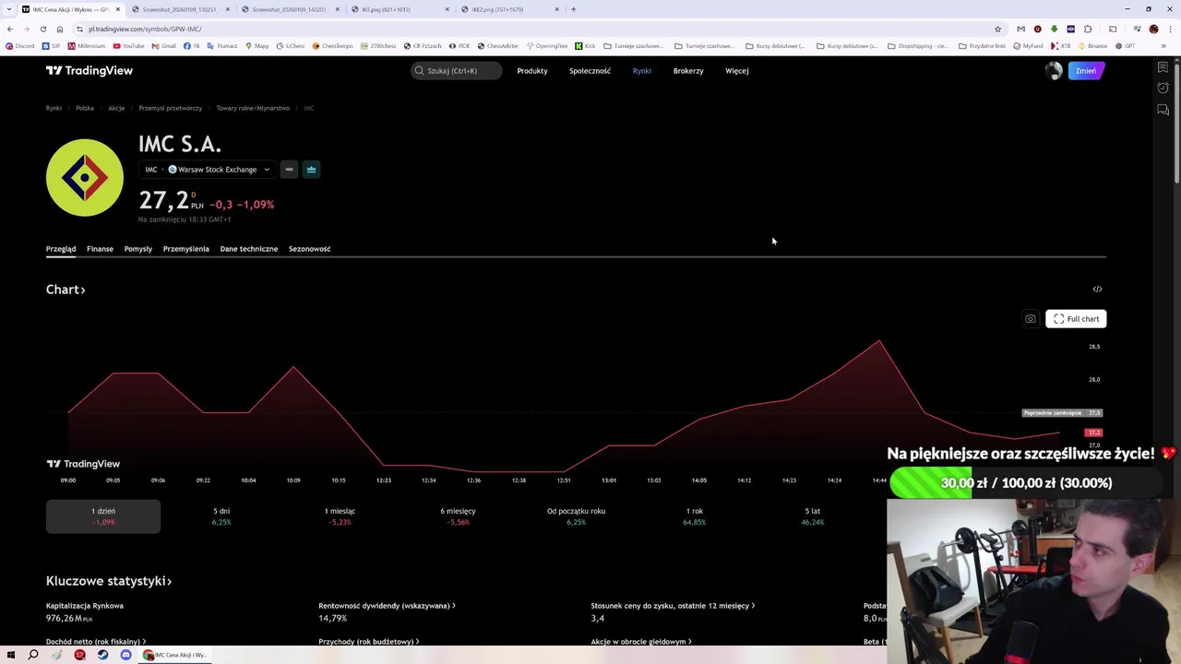This screenshot has height=664, width=1181.
Task: Open the YouTube bookmark
Action: point(128,45)
